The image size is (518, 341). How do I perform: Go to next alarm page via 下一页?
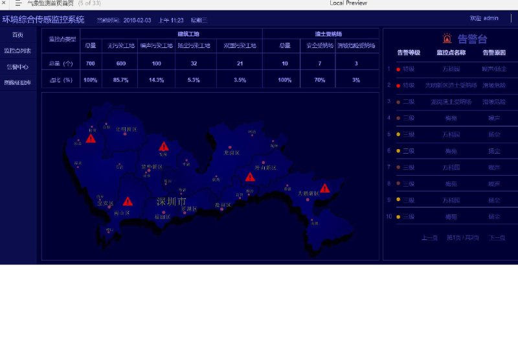497,237
